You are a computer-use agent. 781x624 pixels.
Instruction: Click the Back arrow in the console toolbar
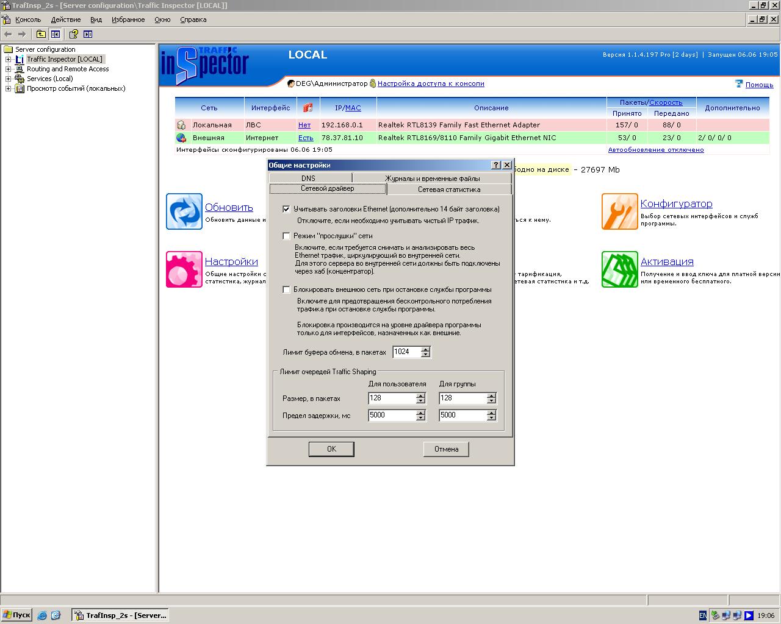coord(8,34)
